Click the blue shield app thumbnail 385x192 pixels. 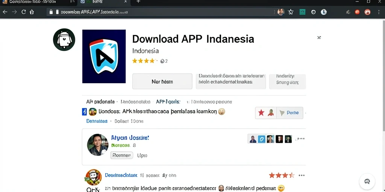104,56
